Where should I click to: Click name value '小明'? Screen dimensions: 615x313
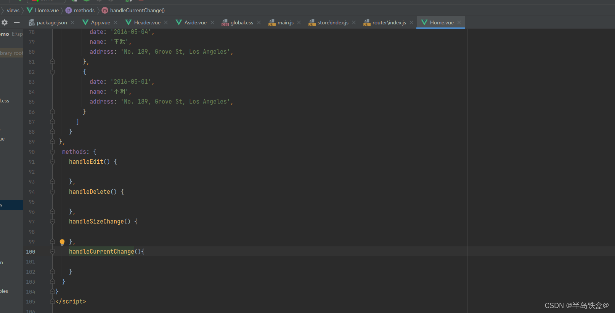tap(120, 92)
